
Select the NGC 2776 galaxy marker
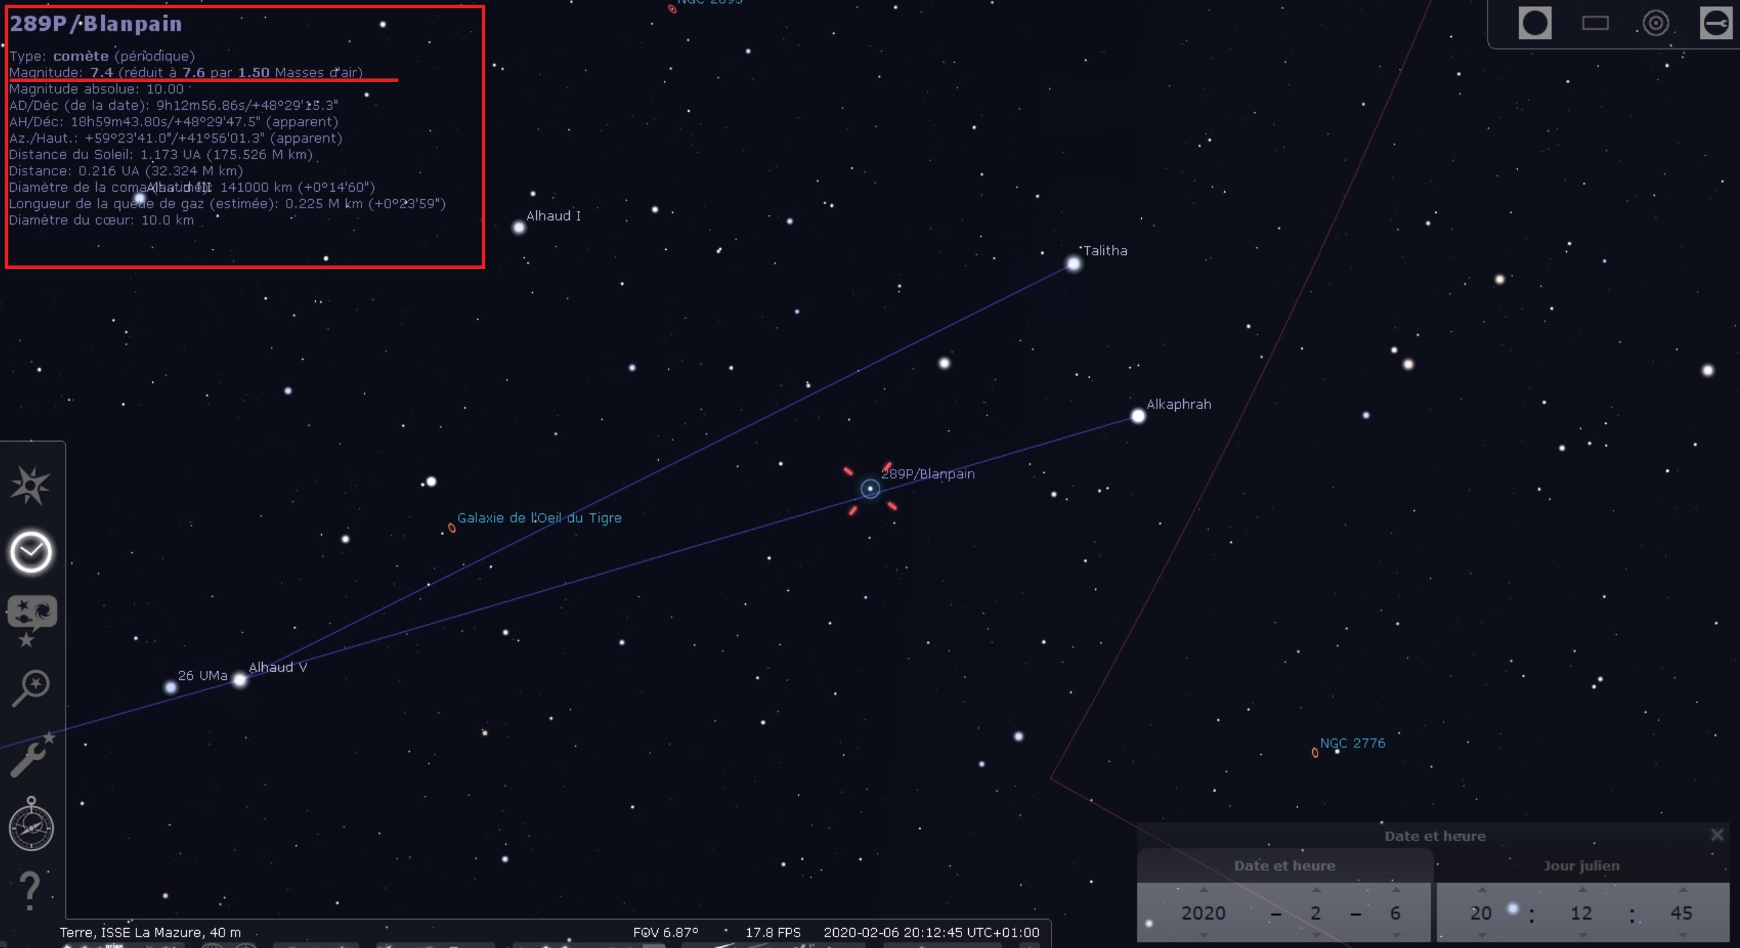point(1315,753)
